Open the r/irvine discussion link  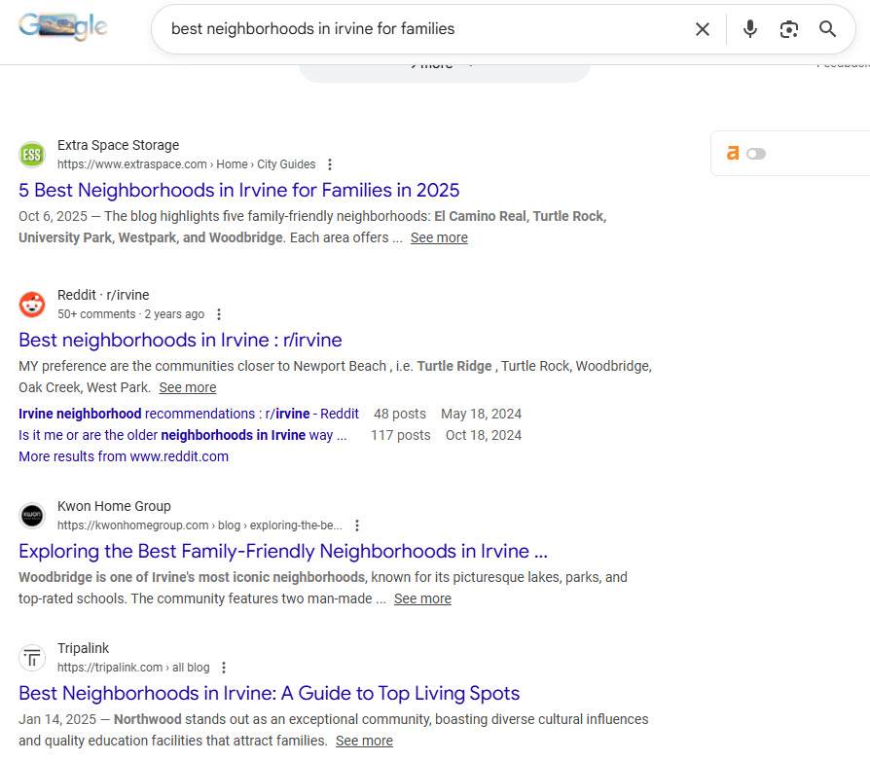click(179, 340)
